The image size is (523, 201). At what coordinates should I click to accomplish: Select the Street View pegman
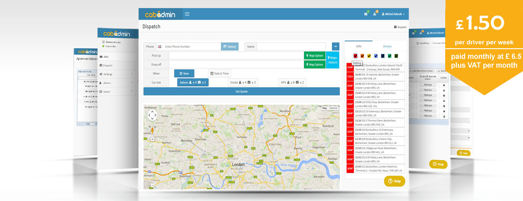[x=152, y=130]
